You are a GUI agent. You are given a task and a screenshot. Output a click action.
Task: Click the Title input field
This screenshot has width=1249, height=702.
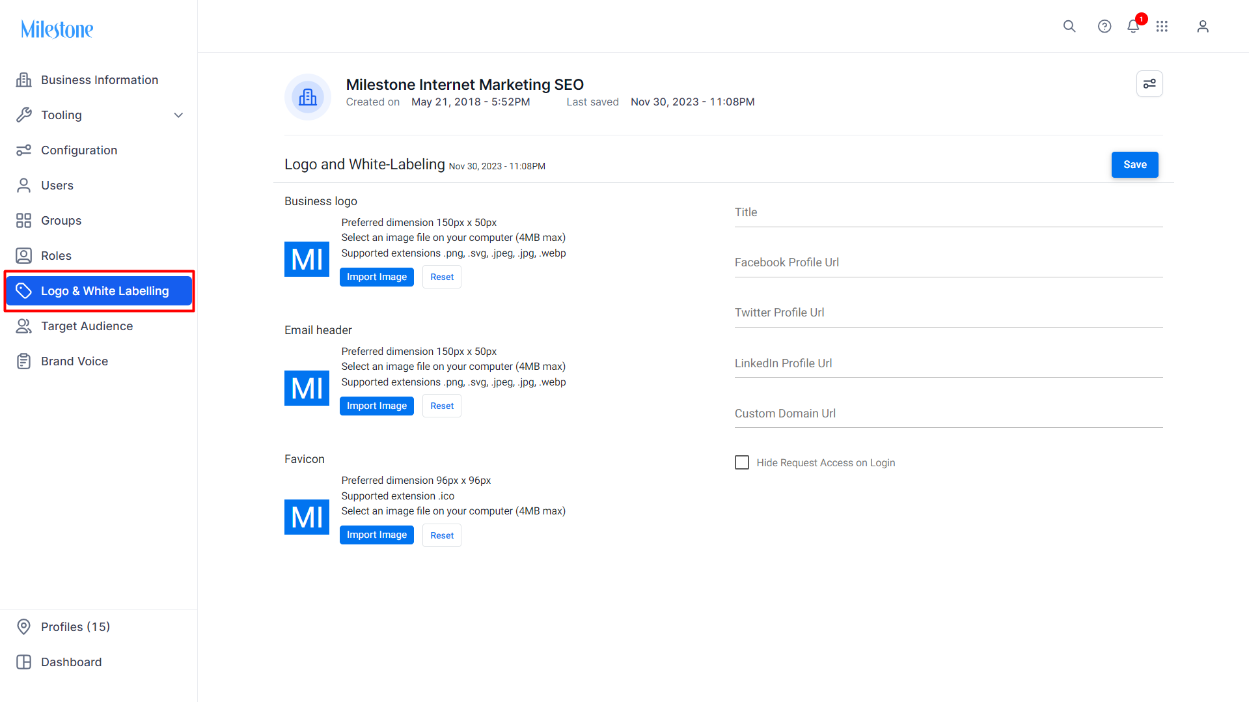click(948, 212)
